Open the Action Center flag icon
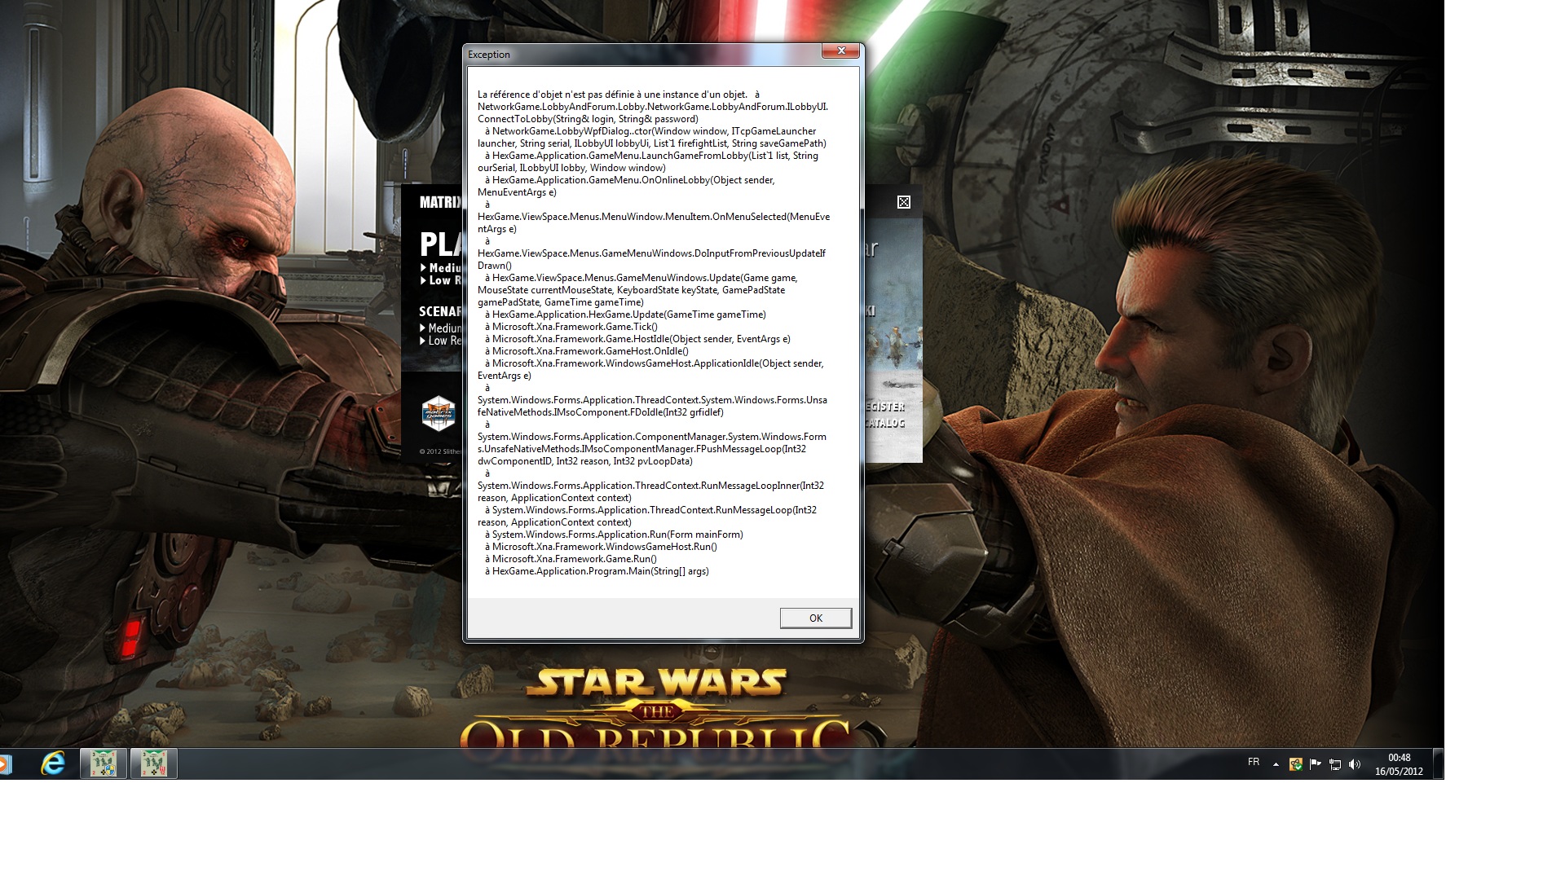The width and height of the screenshot is (1565, 880). coord(1315,764)
